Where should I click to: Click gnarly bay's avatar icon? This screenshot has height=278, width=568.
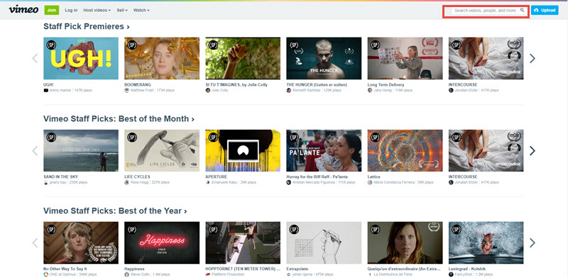45,182
